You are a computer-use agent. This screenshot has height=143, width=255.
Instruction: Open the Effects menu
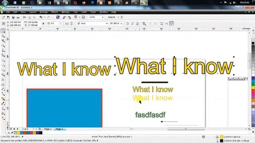[x=55, y=12]
